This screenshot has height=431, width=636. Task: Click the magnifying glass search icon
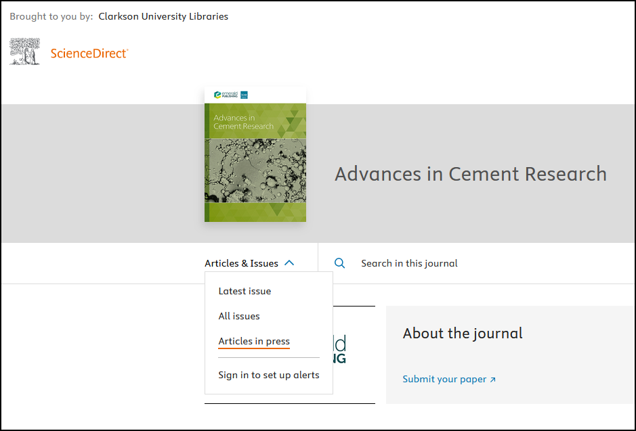[x=340, y=263]
